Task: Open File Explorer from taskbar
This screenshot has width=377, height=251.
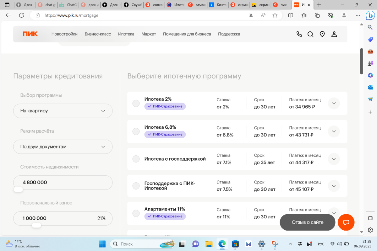Action: coord(209,244)
